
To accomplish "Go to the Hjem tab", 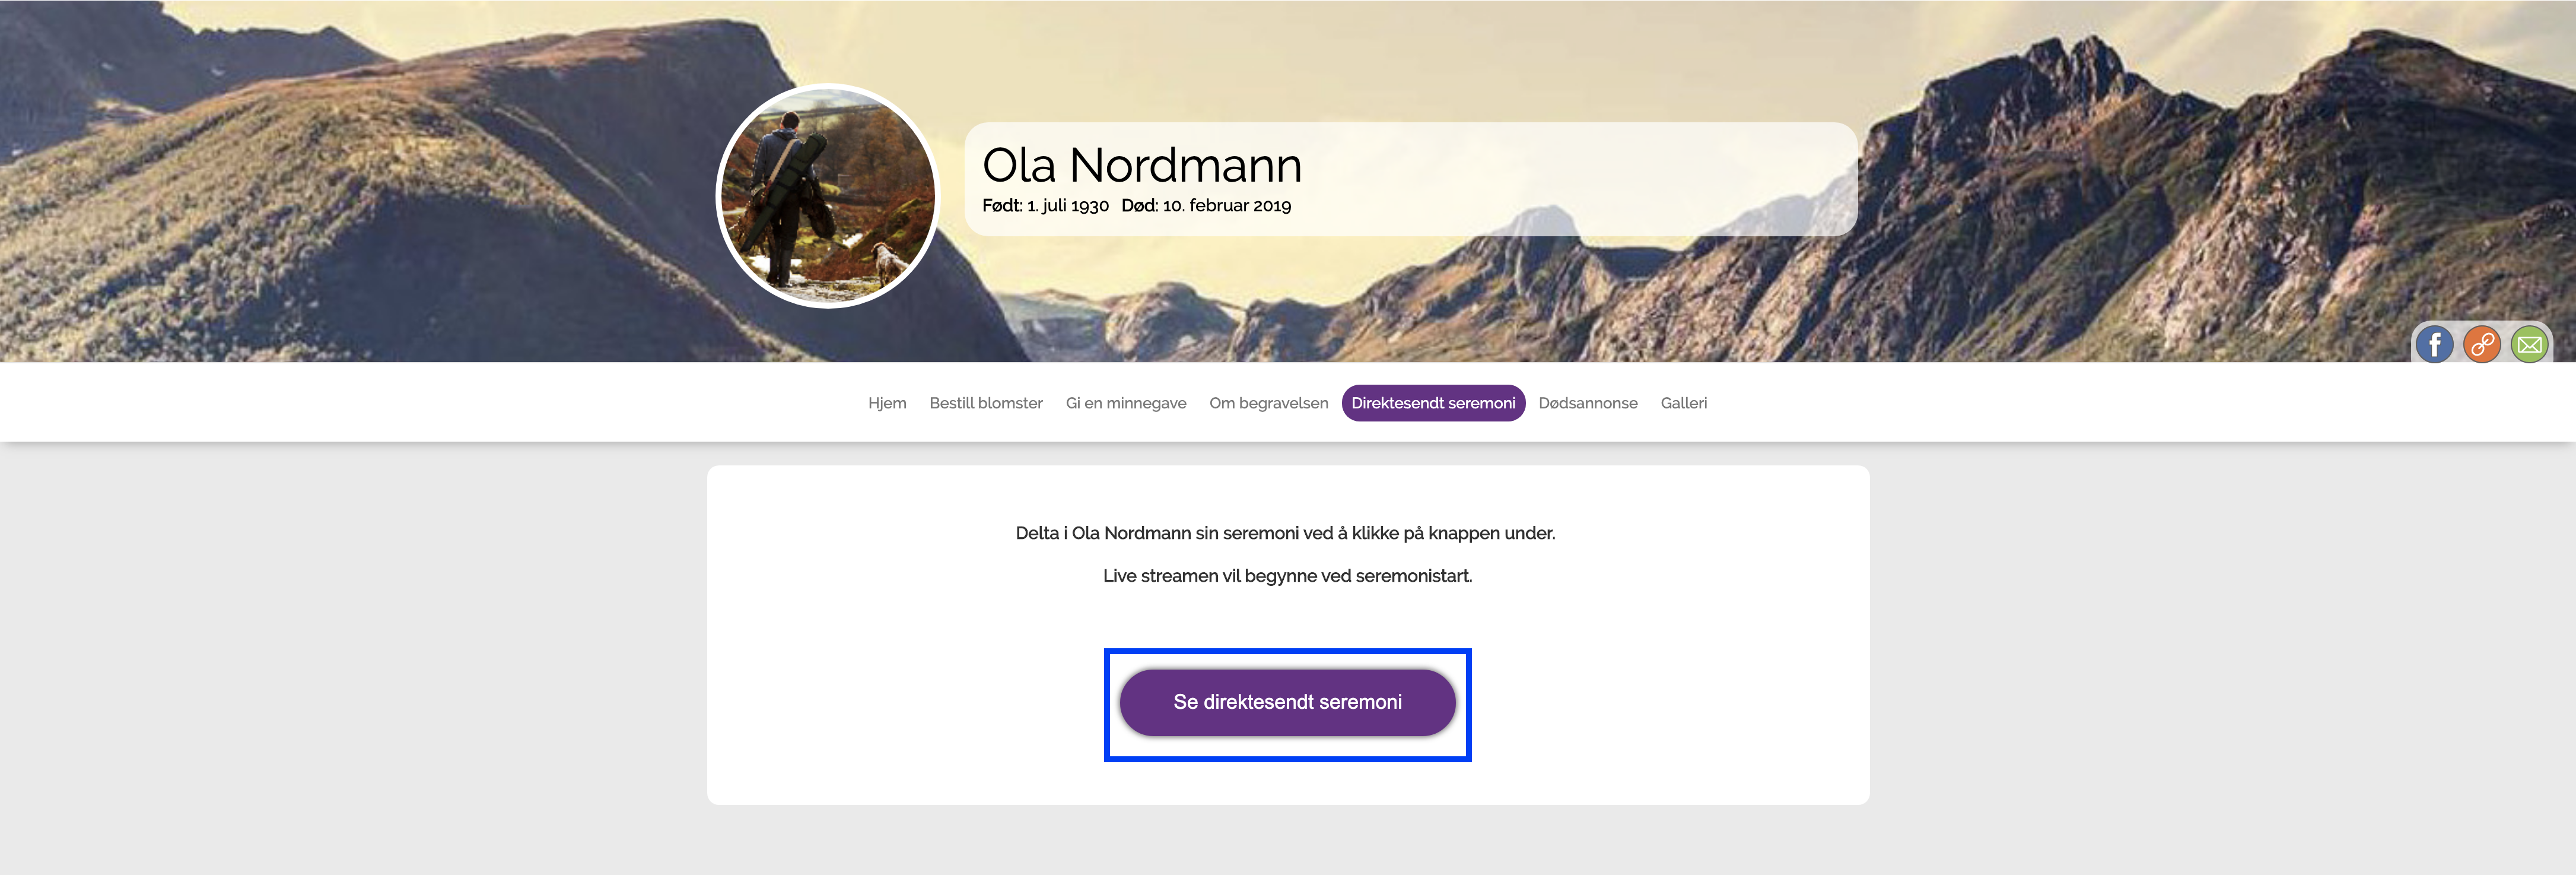I will pos(887,402).
